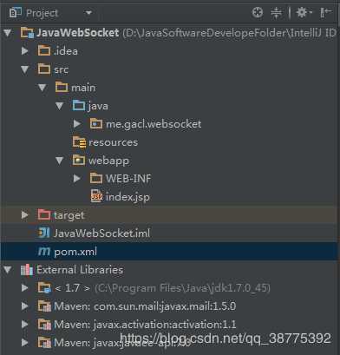Collapse the webapp folder
This screenshot has width=340, height=355.
tap(60, 161)
